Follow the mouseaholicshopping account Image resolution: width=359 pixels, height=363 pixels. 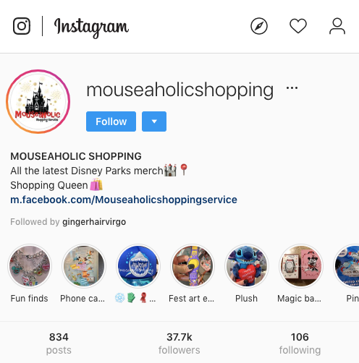click(111, 121)
